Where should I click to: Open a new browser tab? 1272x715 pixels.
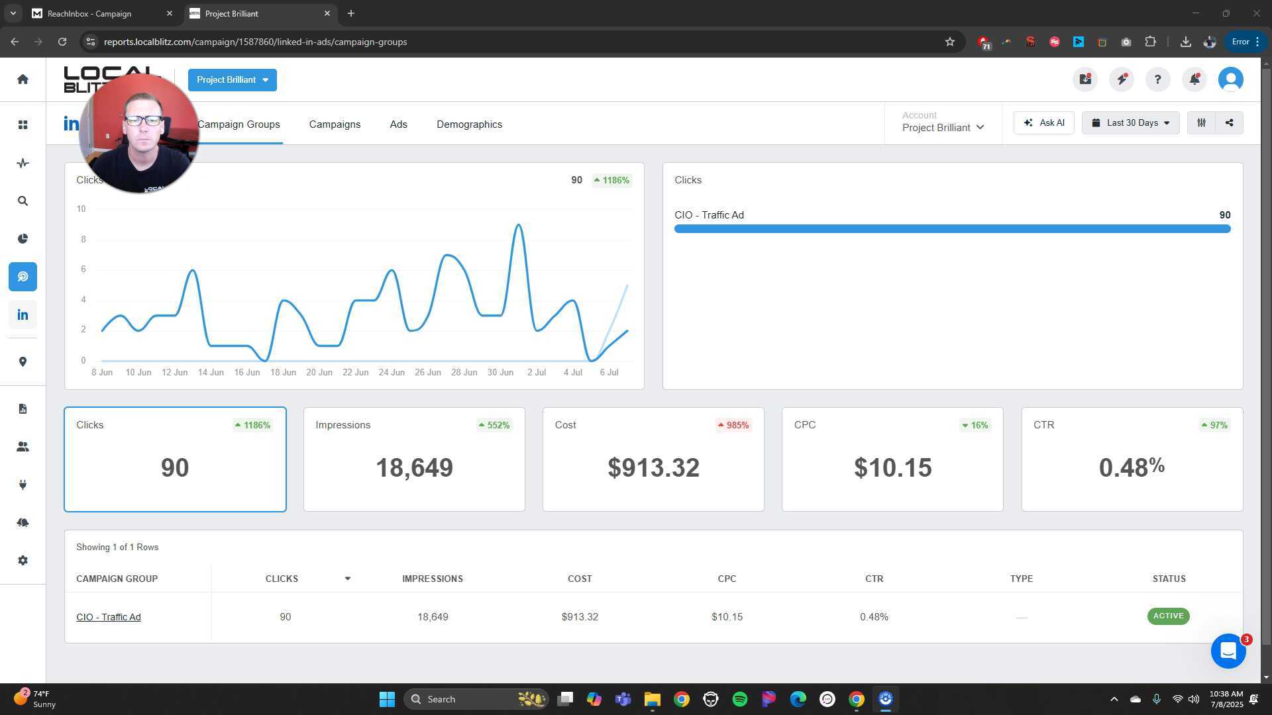[350, 13]
